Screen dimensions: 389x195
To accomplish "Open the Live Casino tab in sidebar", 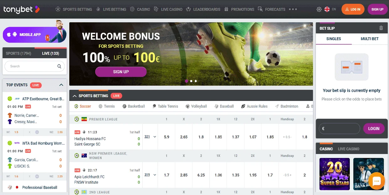I will click(x=349, y=149).
